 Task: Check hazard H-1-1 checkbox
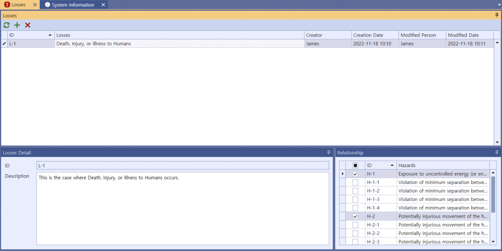[x=355, y=183]
